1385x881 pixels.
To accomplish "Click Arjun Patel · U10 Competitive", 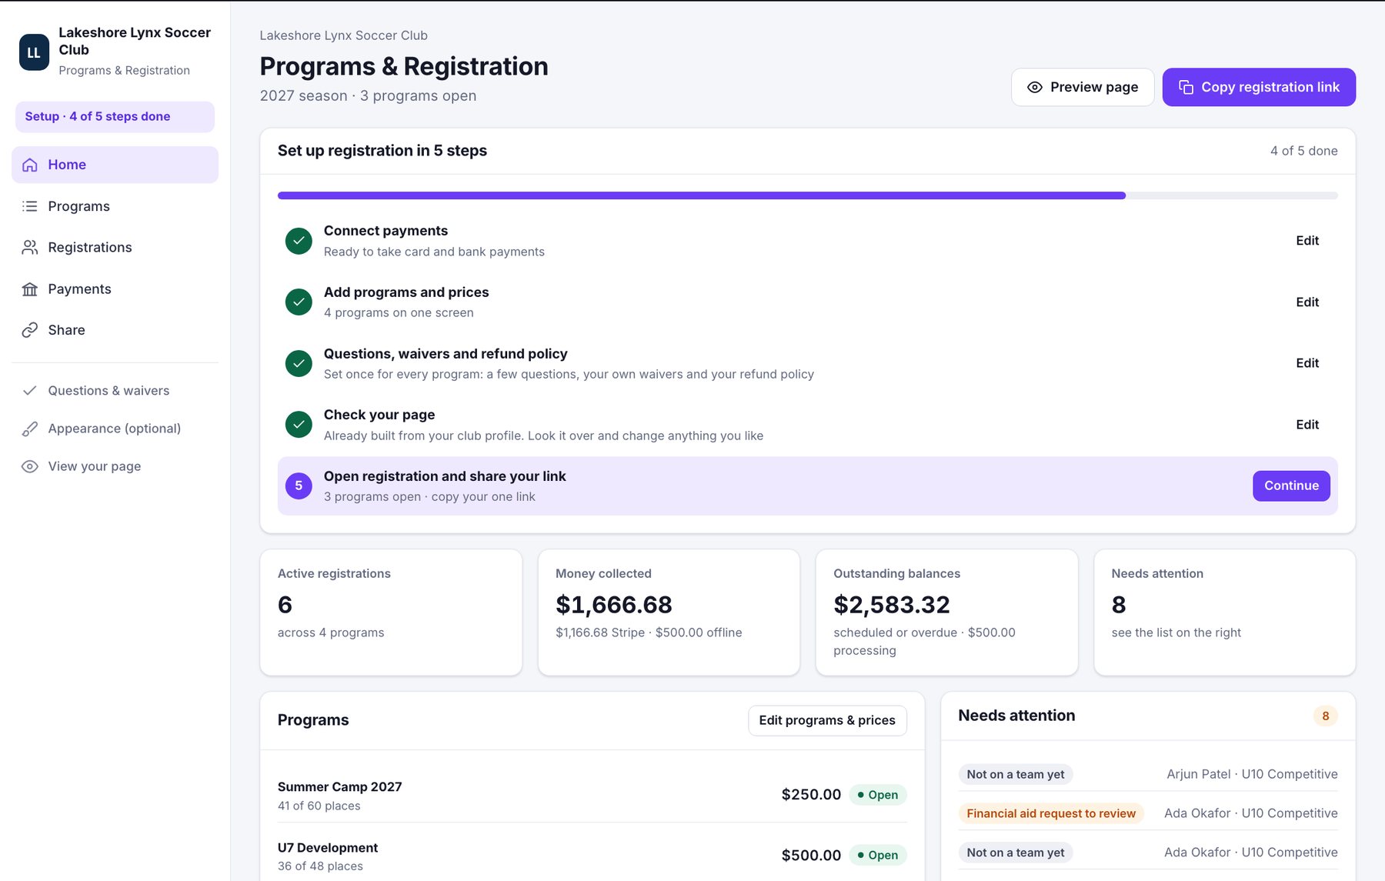I will click(1252, 774).
